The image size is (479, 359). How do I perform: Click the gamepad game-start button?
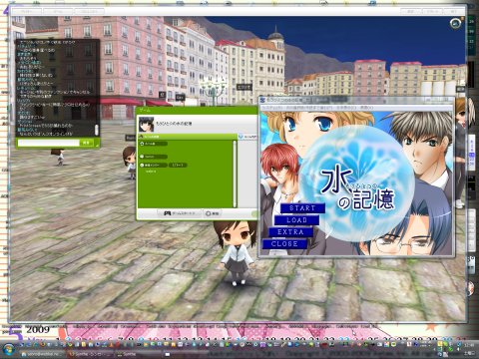180,213
